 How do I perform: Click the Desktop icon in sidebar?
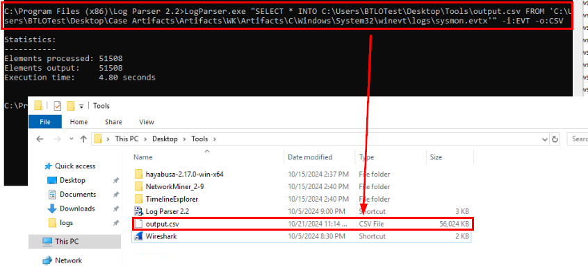click(52, 180)
